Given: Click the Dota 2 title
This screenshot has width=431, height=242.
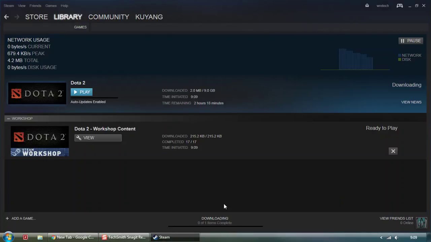Looking at the screenshot, I should (78, 83).
